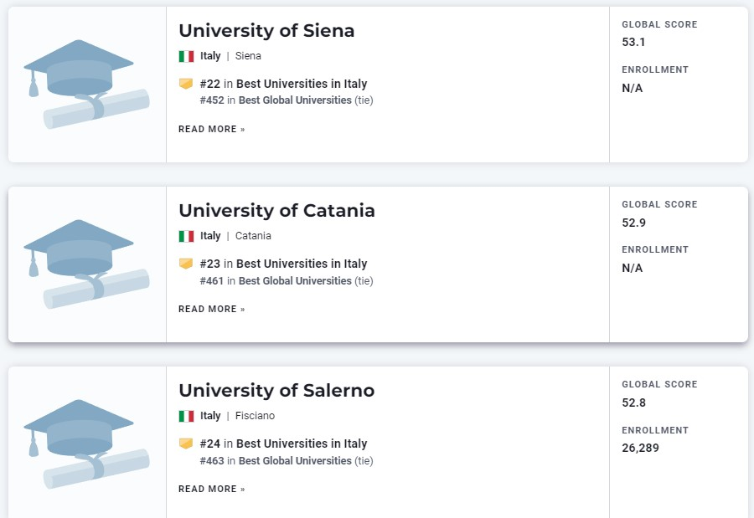This screenshot has height=518, width=754.
Task: Click the University of Salerno graduation cap image
Action: click(86, 444)
